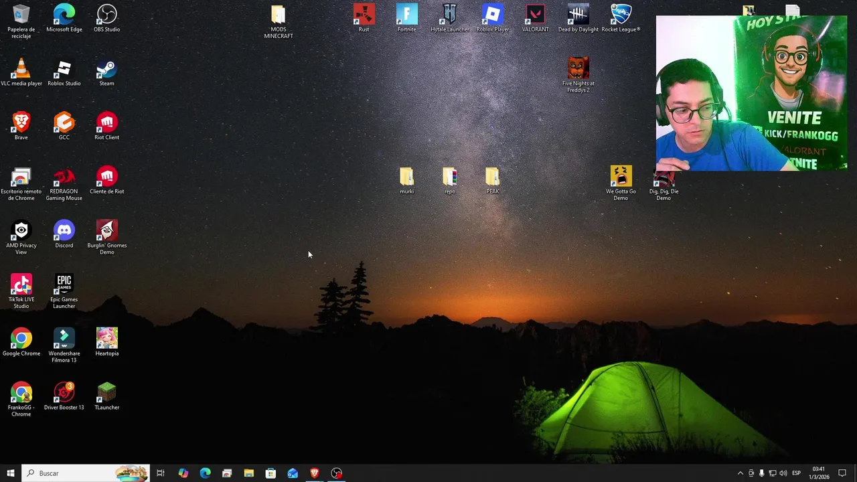Open the volume control tray icon
The image size is (857, 482).
coord(783,473)
